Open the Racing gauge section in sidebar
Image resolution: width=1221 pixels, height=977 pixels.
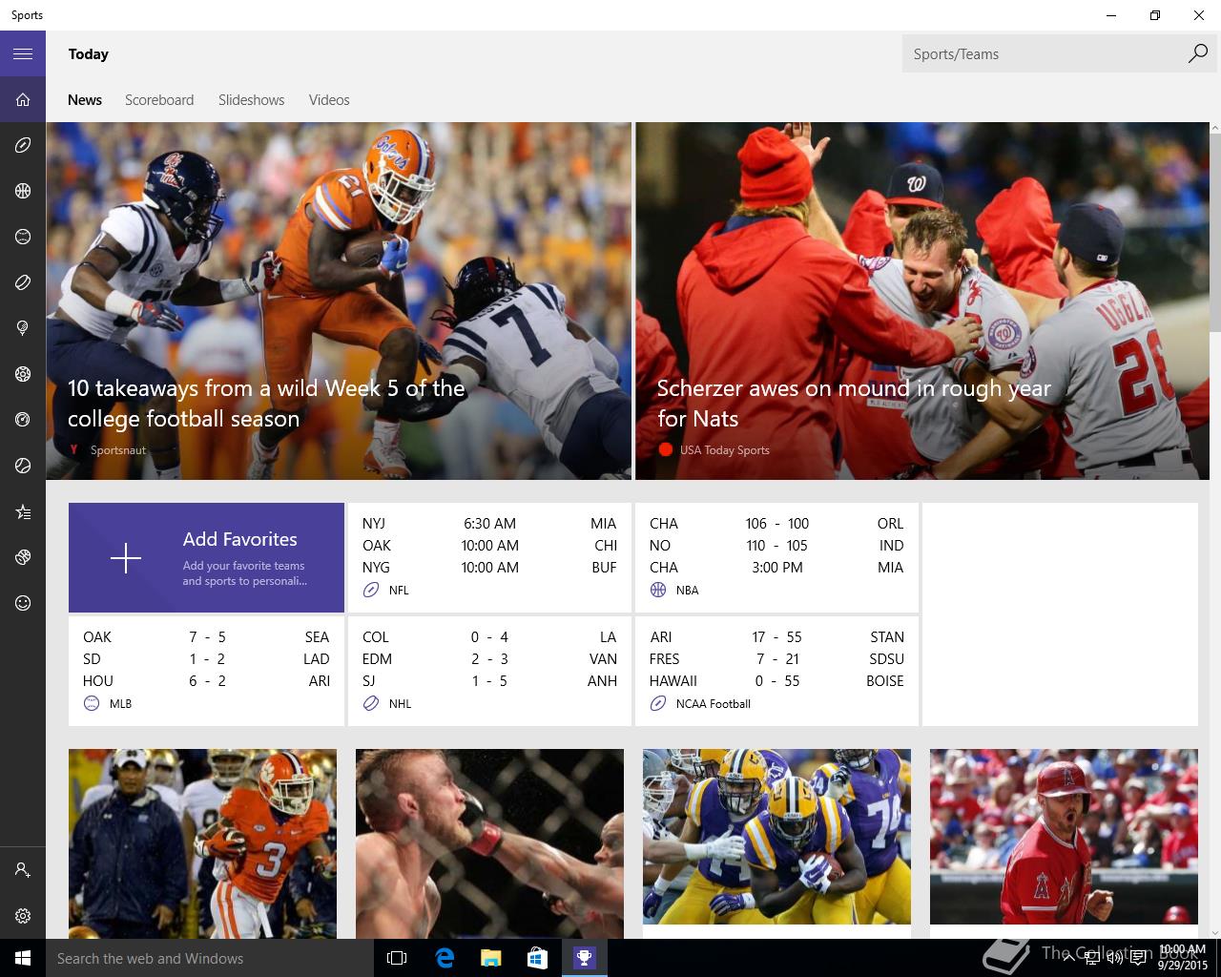pos(23,420)
